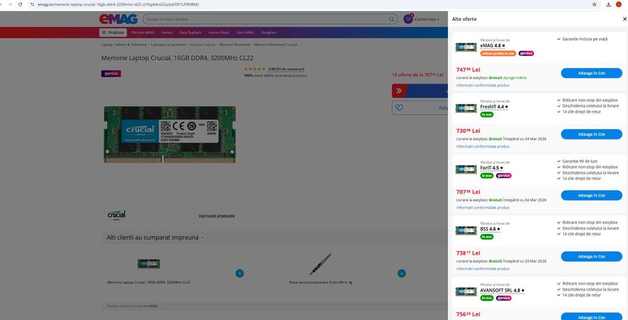Click the RAM thumbnail in the ForIT offer
This screenshot has height=320, width=628.
coord(466,169)
